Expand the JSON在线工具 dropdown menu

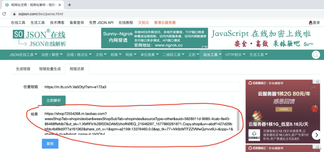tap(23, 55)
